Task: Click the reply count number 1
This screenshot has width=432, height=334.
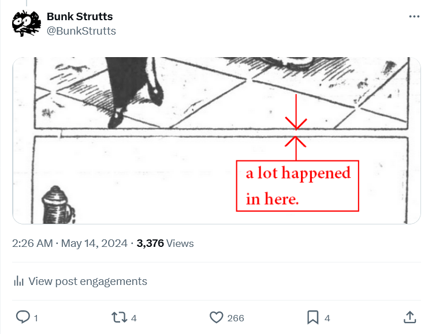Action: coord(36,318)
